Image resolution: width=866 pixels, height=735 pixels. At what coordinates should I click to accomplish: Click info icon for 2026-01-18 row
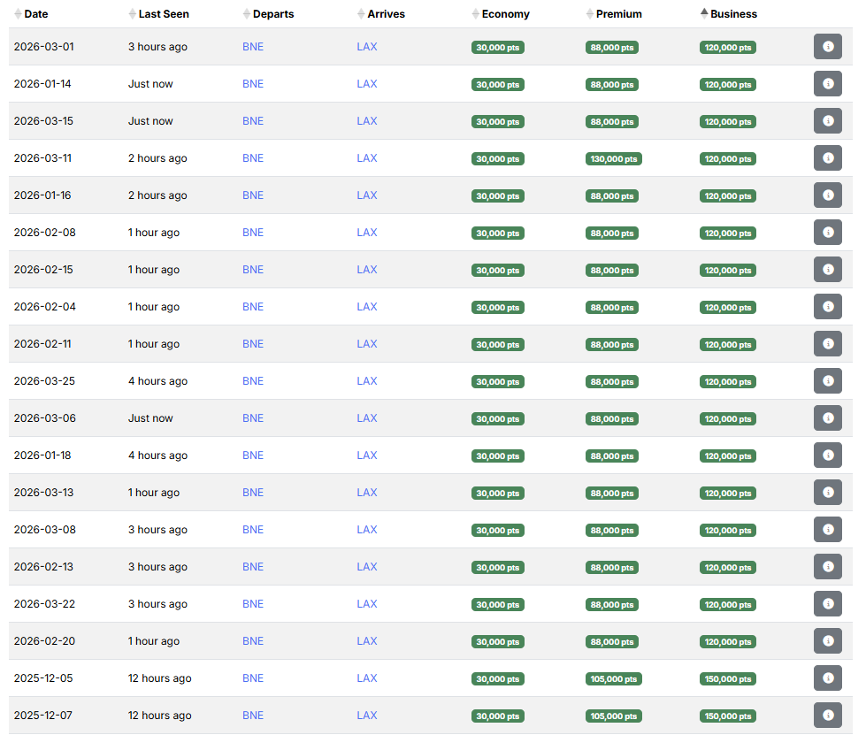tap(827, 456)
